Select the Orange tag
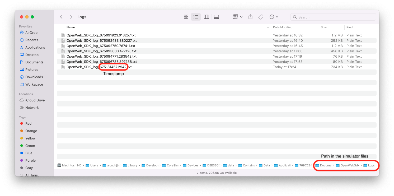The width and height of the screenshot is (394, 196). 29,131
